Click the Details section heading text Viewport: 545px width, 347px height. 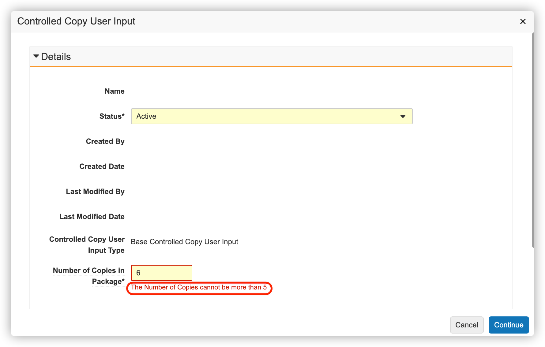(x=56, y=57)
